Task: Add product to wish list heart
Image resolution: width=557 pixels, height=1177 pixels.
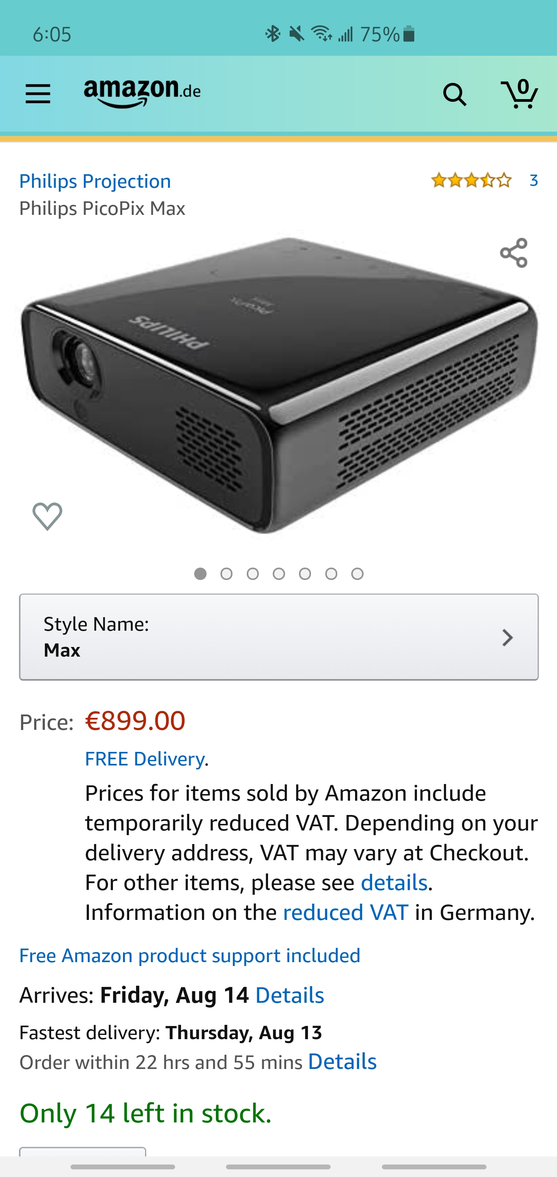Action: pos(48,516)
